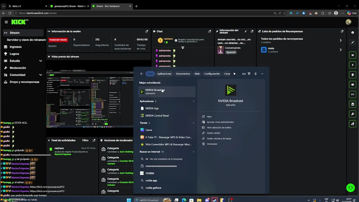Click the pencil icon in right sidebar
359x202 pixels.
[353, 42]
